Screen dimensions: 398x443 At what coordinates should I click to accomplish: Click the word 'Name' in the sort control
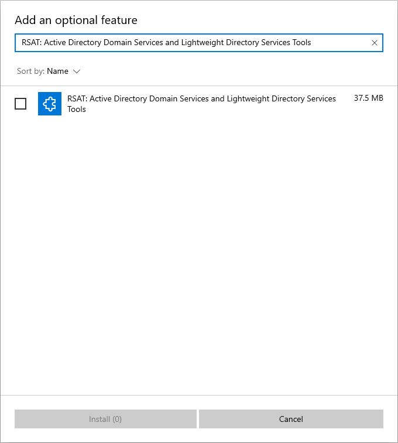tap(57, 71)
